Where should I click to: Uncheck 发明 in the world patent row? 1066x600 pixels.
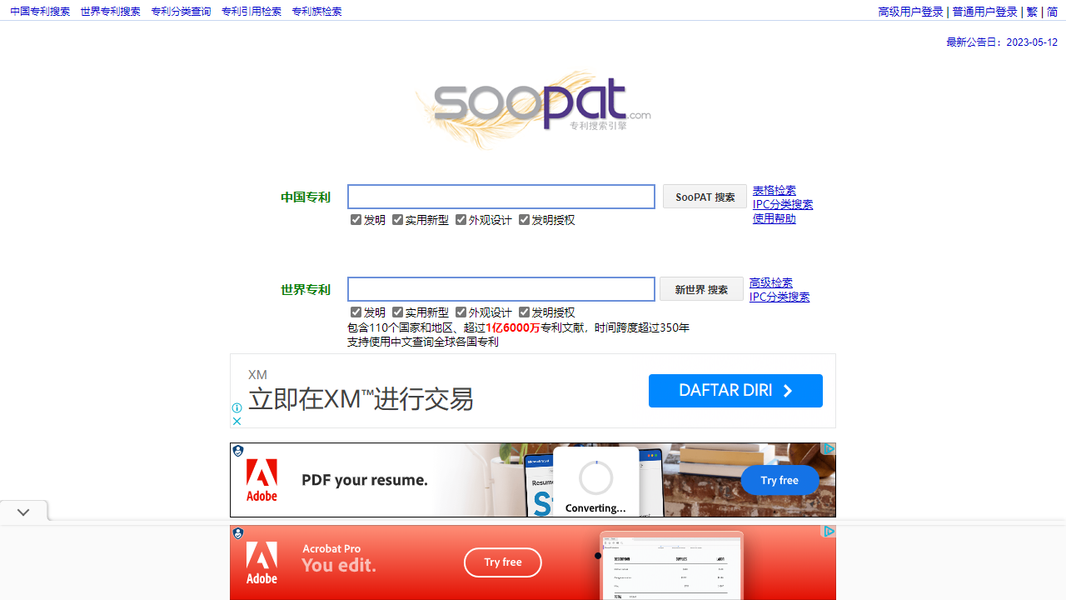356,312
